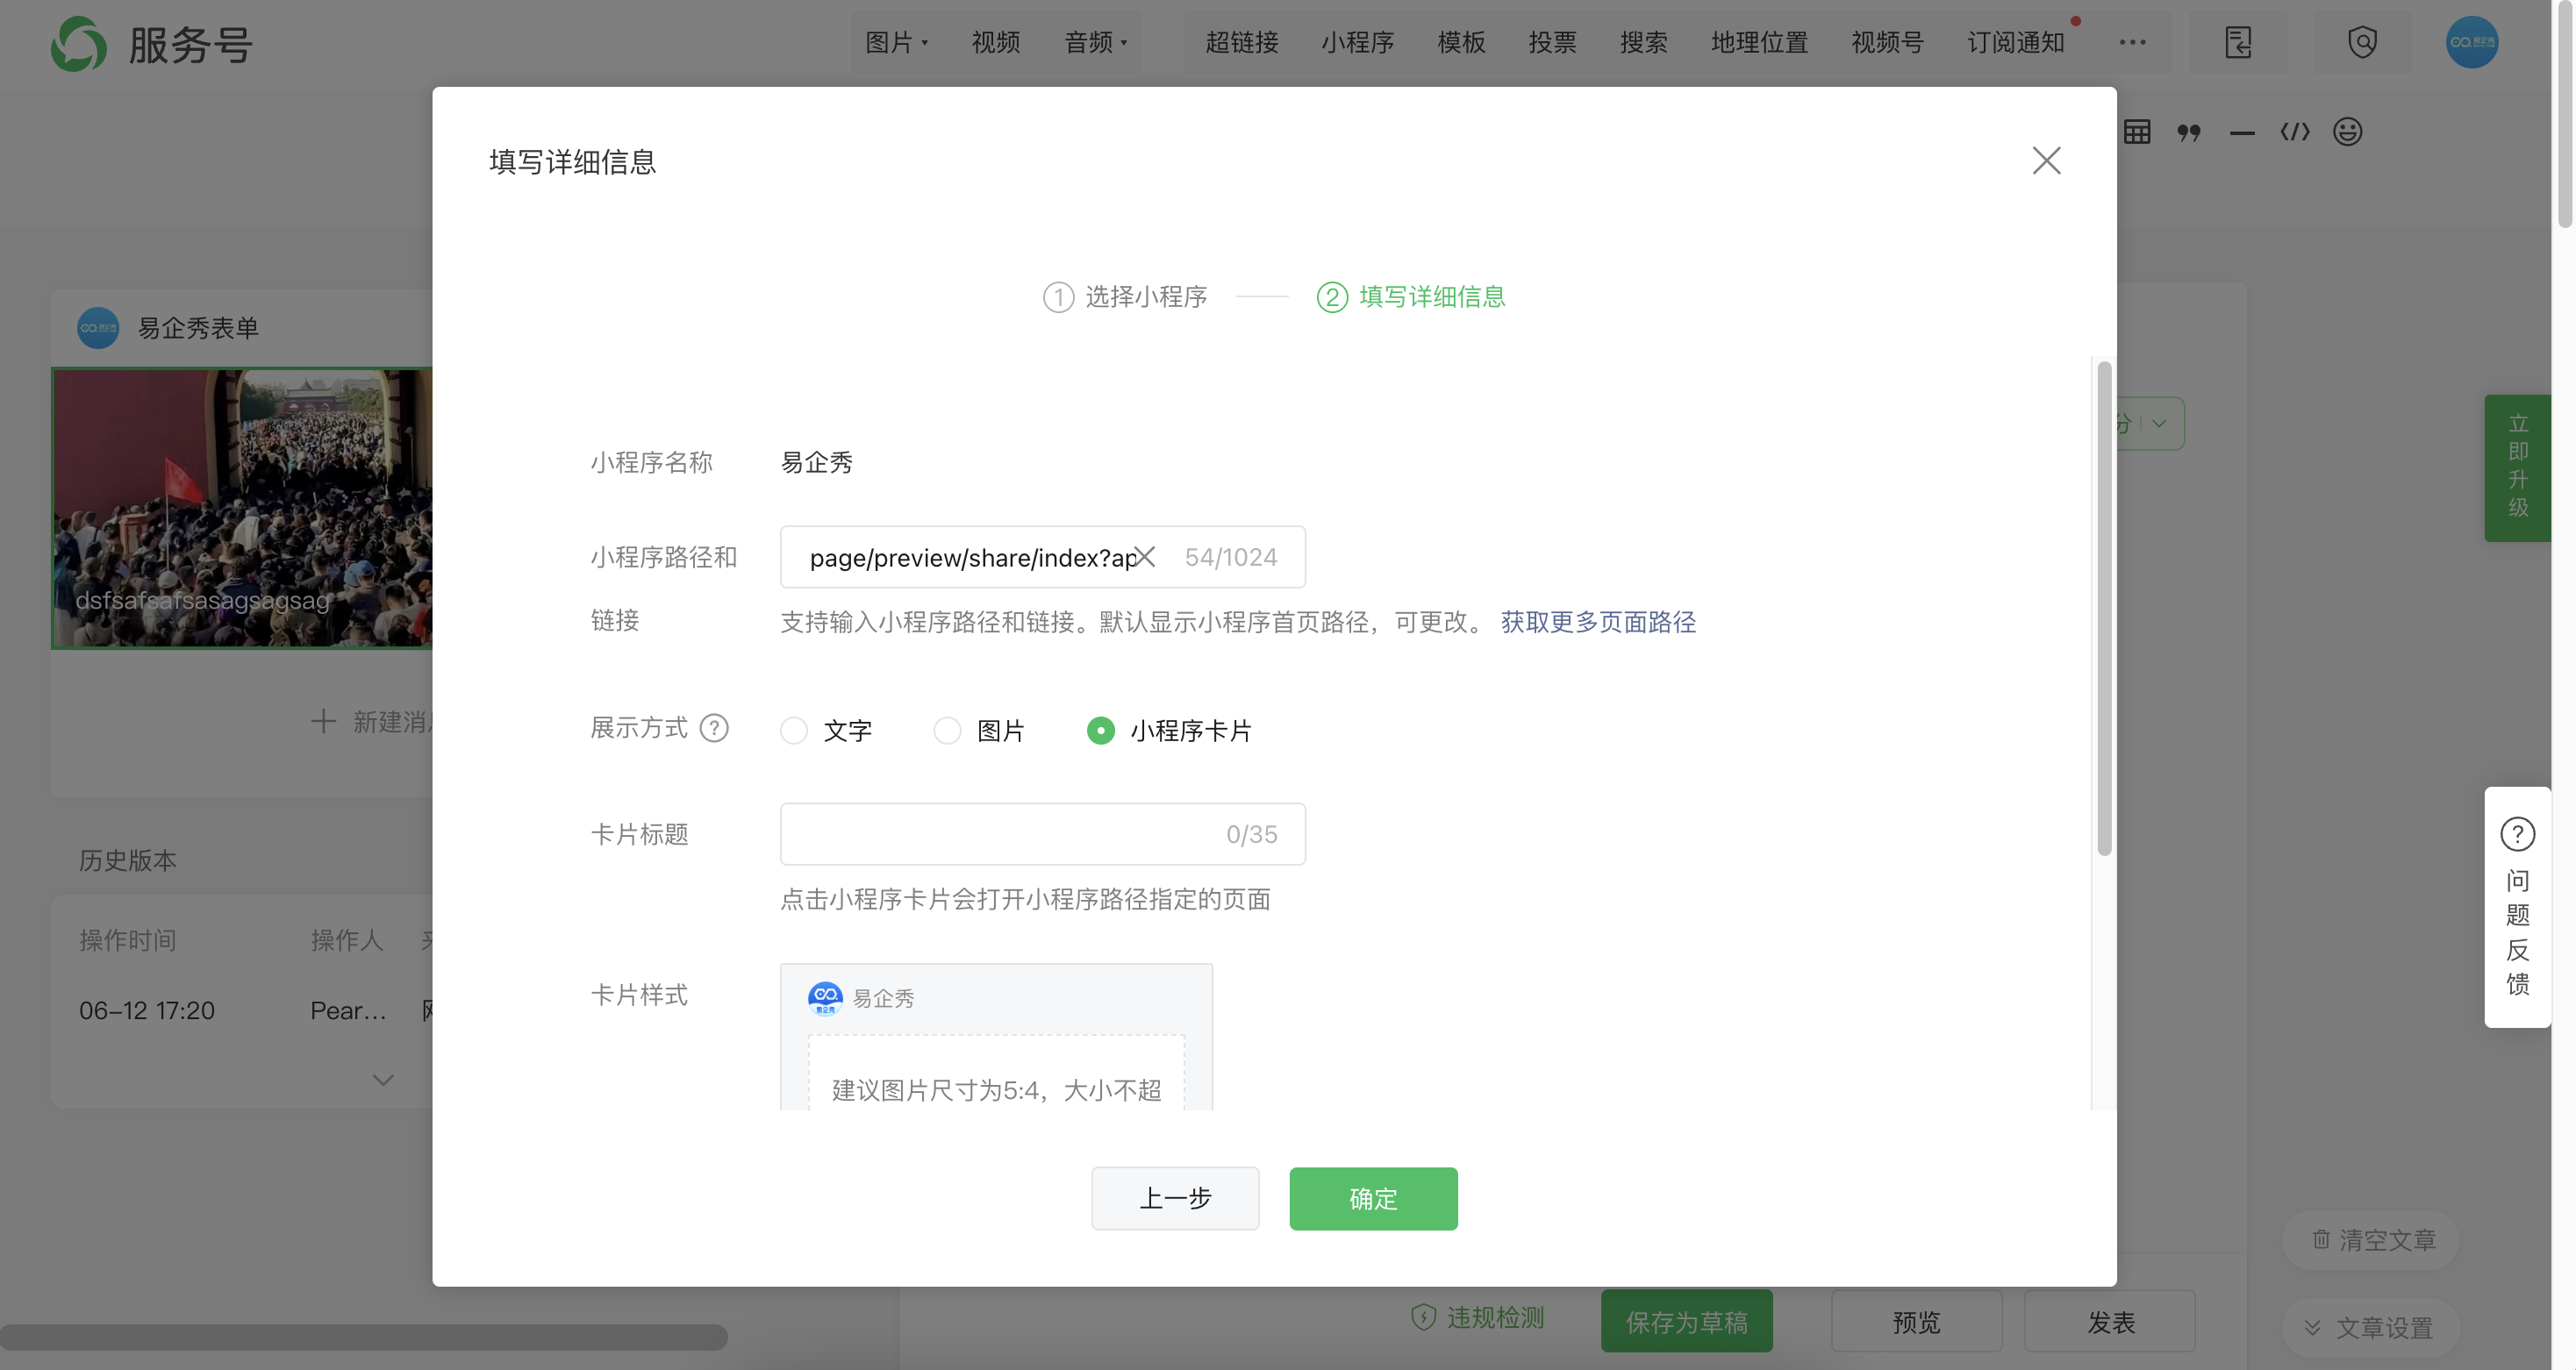
Task: Insert horizontal divider line icon
Action: coord(2242,133)
